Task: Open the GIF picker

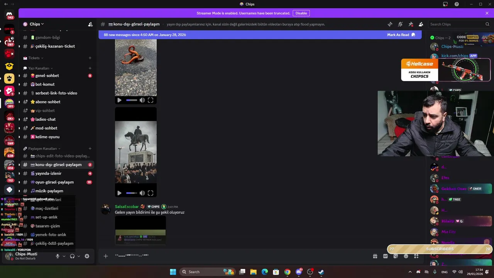Action: (x=385, y=256)
